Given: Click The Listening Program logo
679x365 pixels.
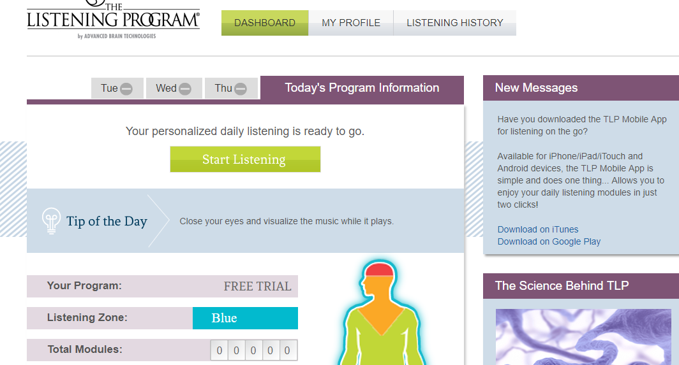Looking at the screenshot, I should [113, 20].
